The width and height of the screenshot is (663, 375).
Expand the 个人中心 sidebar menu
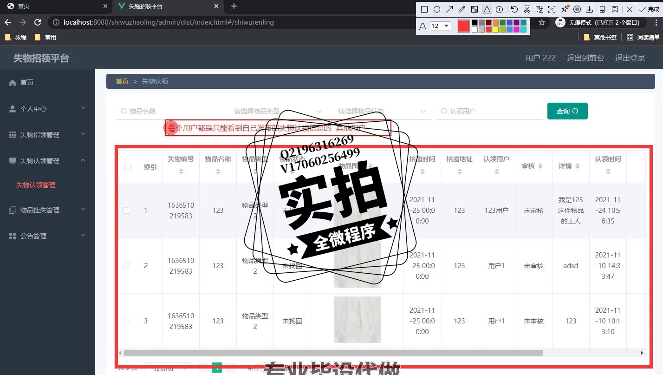[47, 109]
